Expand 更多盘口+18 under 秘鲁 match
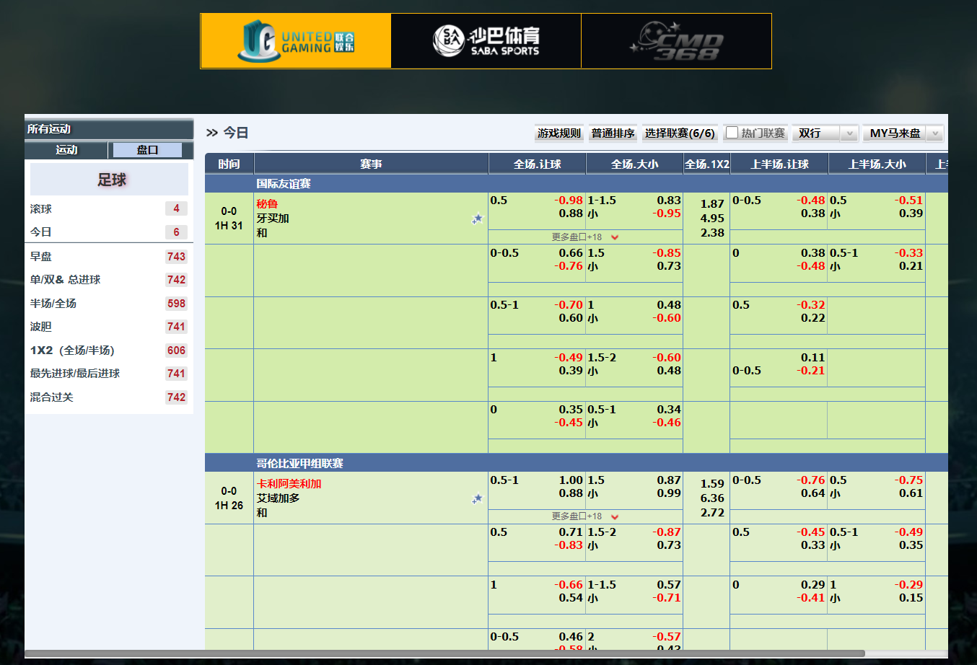Screen dimensions: 977x665 (584, 237)
